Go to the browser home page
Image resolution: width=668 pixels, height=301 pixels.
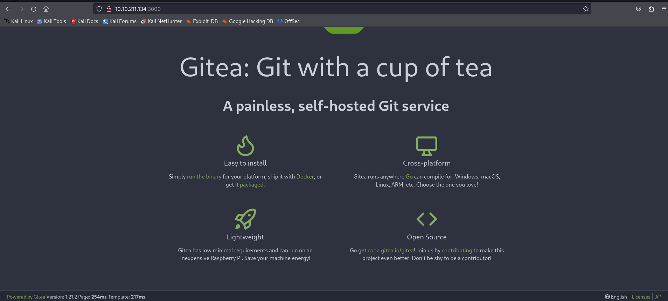coord(46,9)
